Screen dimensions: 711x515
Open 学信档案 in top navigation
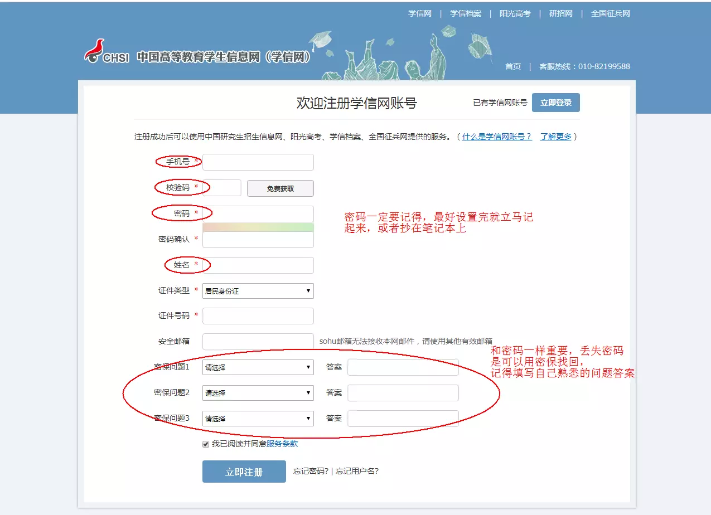pos(466,13)
